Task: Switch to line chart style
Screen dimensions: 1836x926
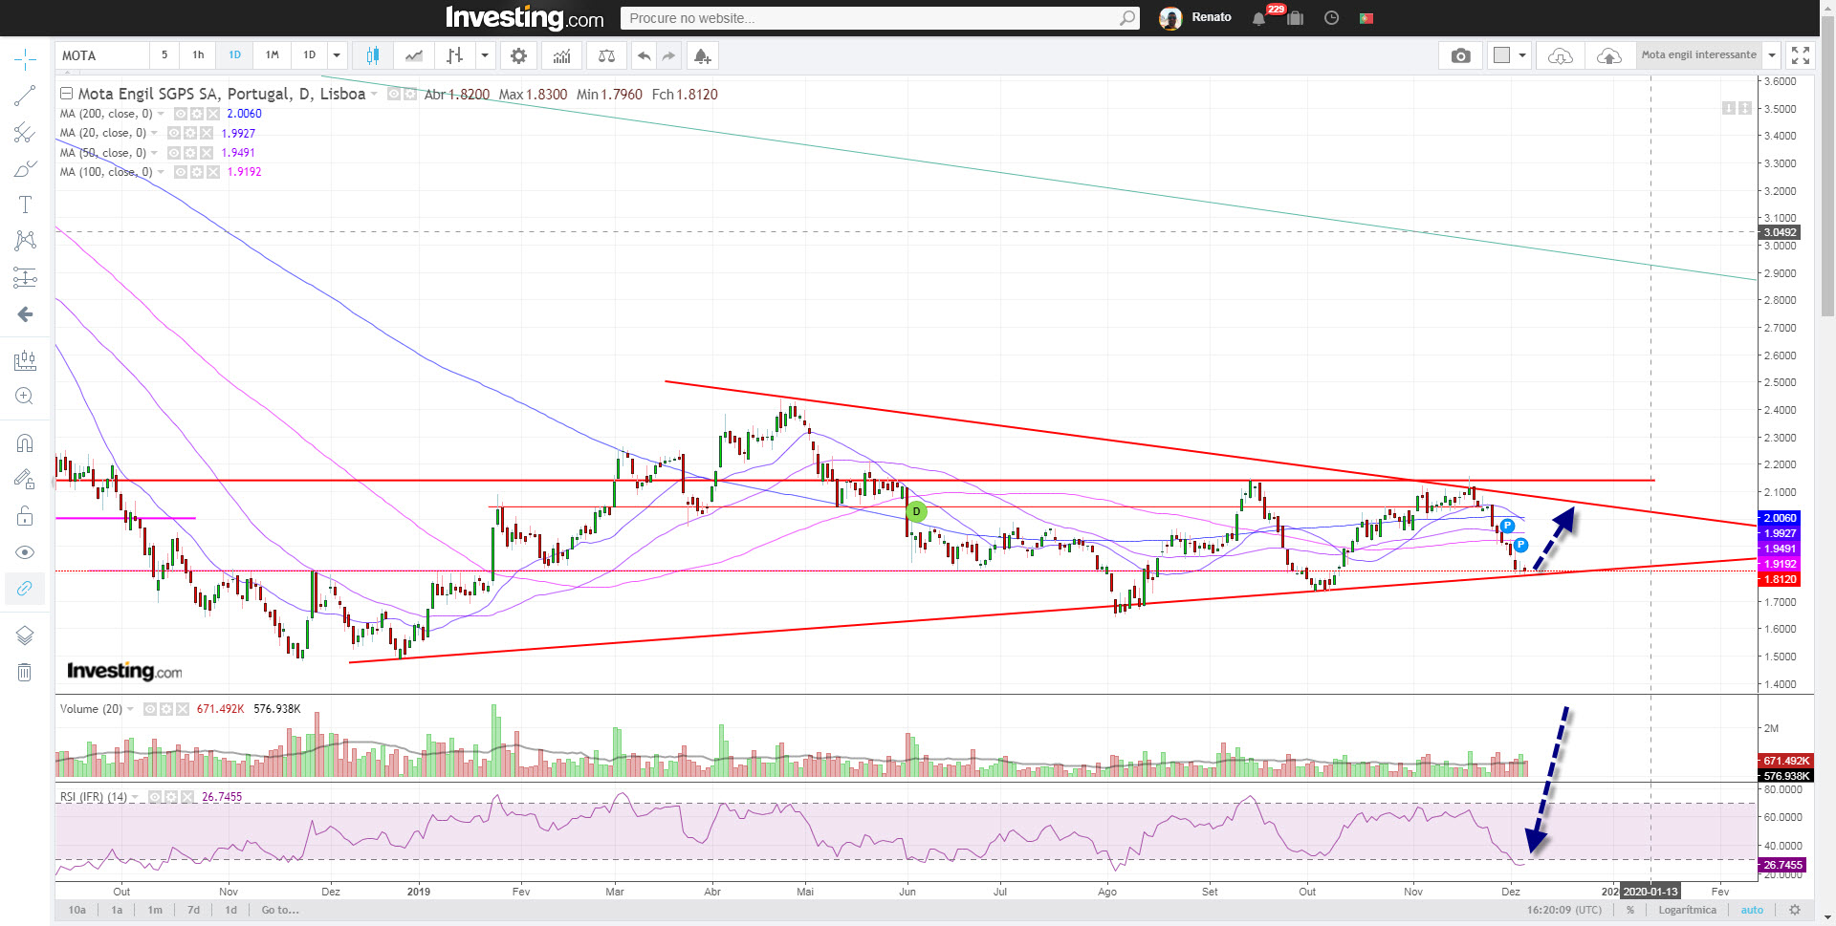Action: point(414,55)
